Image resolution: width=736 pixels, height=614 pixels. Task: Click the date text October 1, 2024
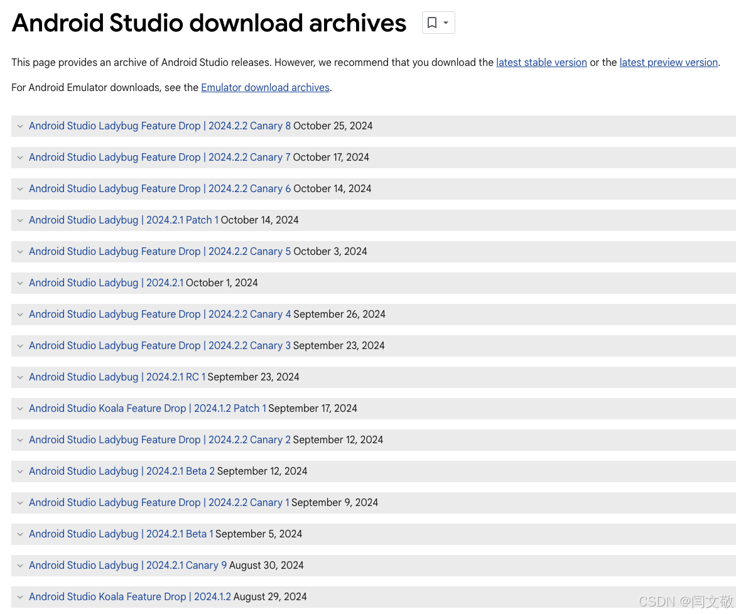point(222,283)
